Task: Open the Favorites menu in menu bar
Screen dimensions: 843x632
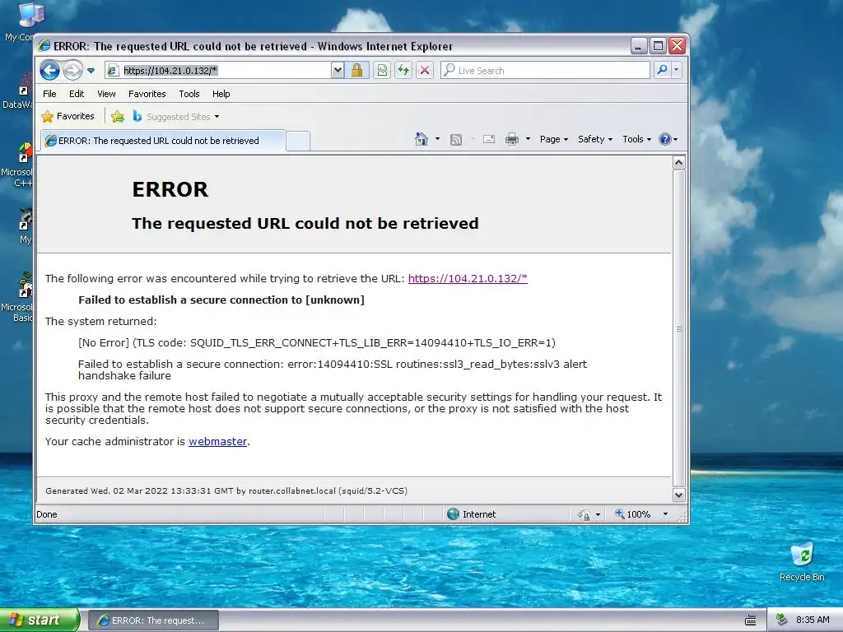Action: coord(147,94)
